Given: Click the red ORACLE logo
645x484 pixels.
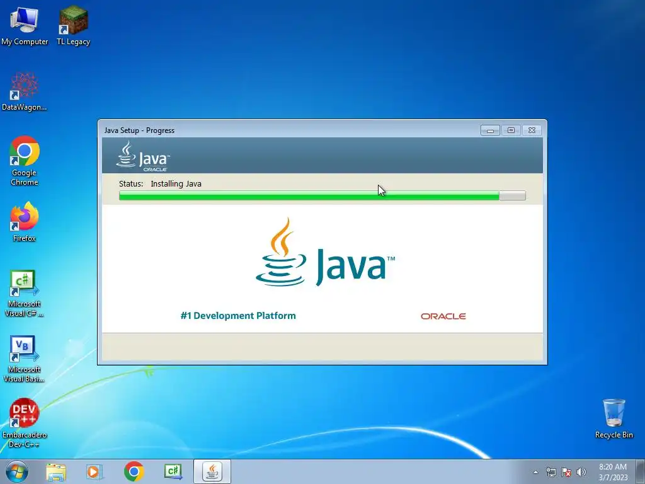Looking at the screenshot, I should pos(443,316).
